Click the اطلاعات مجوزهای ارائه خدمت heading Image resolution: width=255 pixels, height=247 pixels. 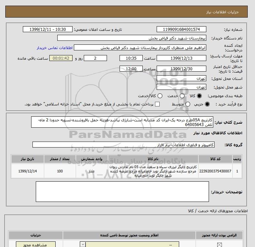(218, 211)
